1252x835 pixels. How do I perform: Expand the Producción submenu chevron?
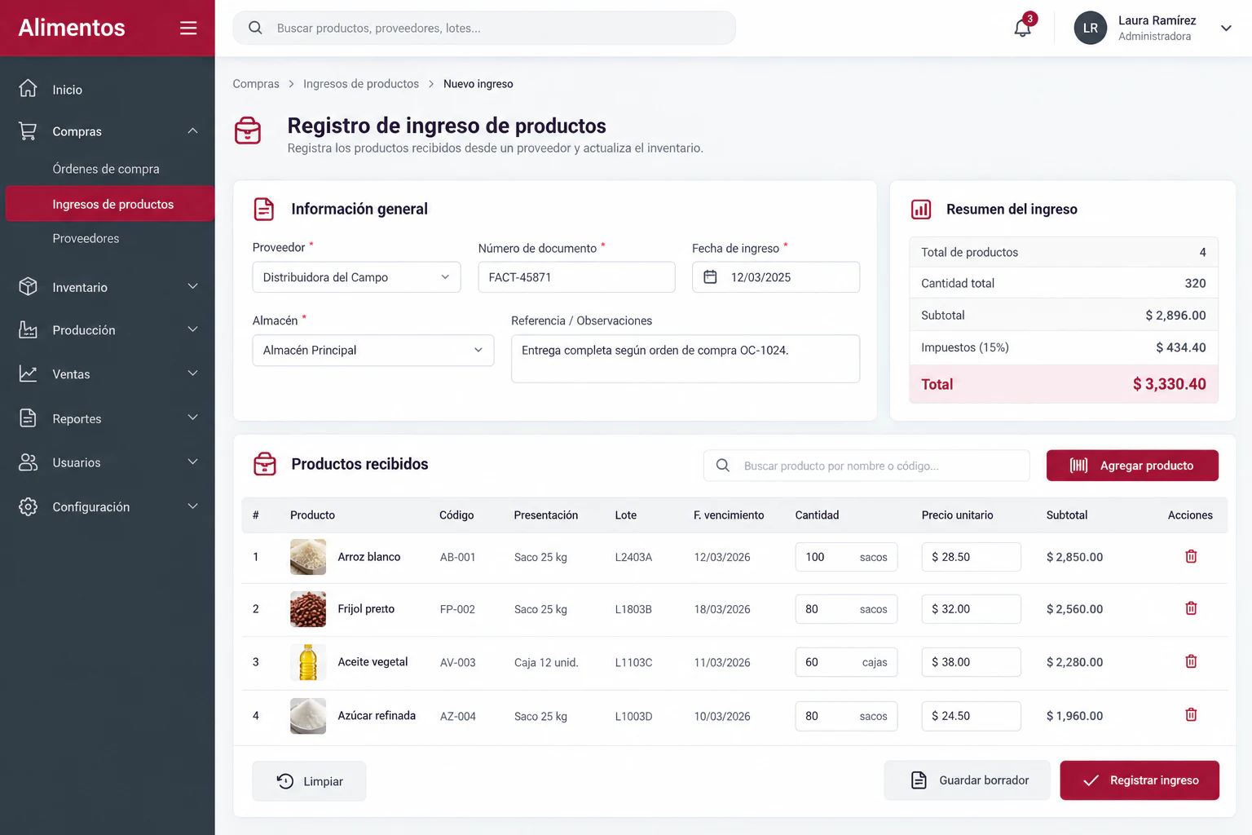192,329
